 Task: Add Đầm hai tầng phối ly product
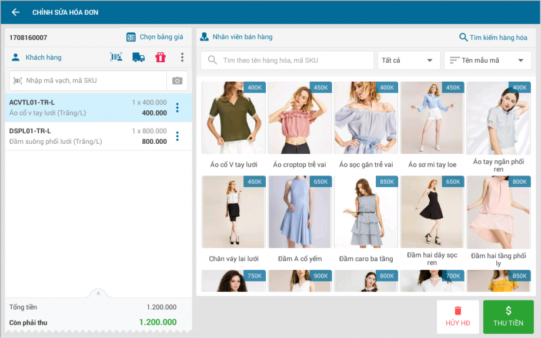[x=498, y=221]
